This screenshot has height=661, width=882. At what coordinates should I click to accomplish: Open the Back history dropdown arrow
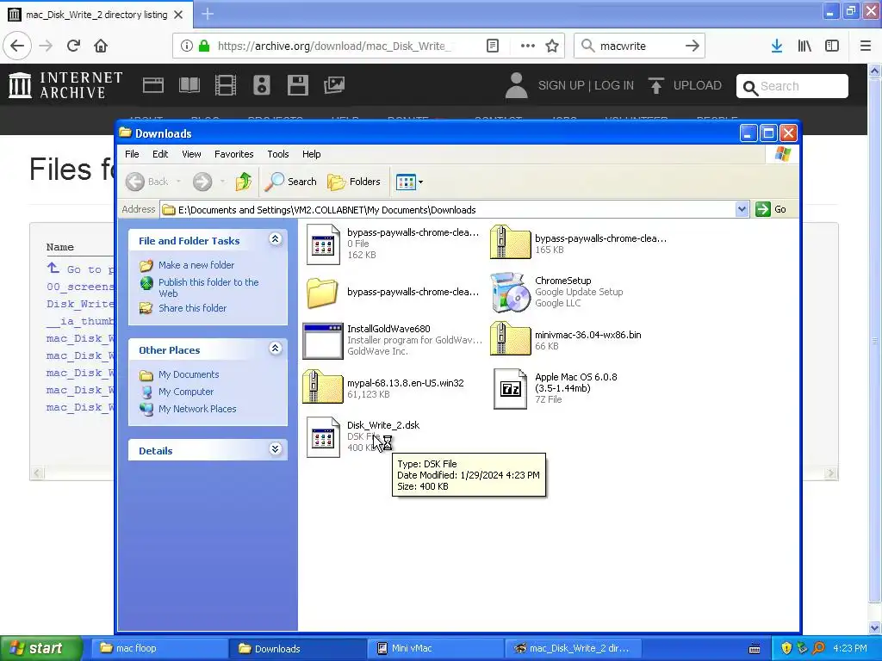pos(178,182)
